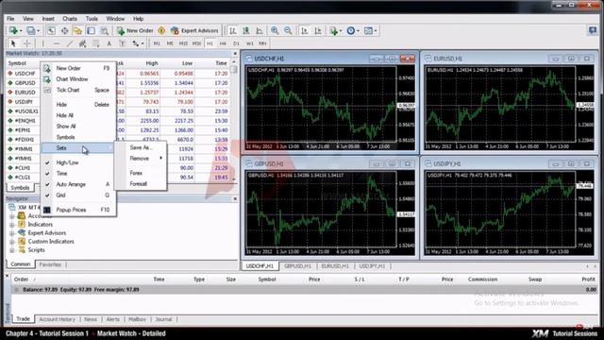Toggle the Navigator folder-star toolbar icon
The height and width of the screenshot is (340, 604).
pos(77,30)
